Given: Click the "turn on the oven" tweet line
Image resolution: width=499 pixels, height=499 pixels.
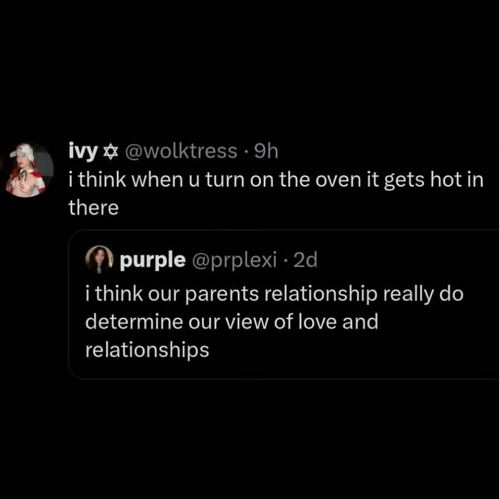Looking at the screenshot, I should pyautogui.click(x=274, y=180).
